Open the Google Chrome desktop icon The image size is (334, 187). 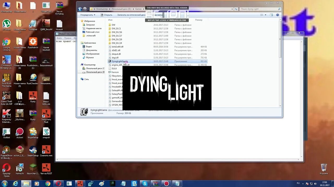[7, 44]
